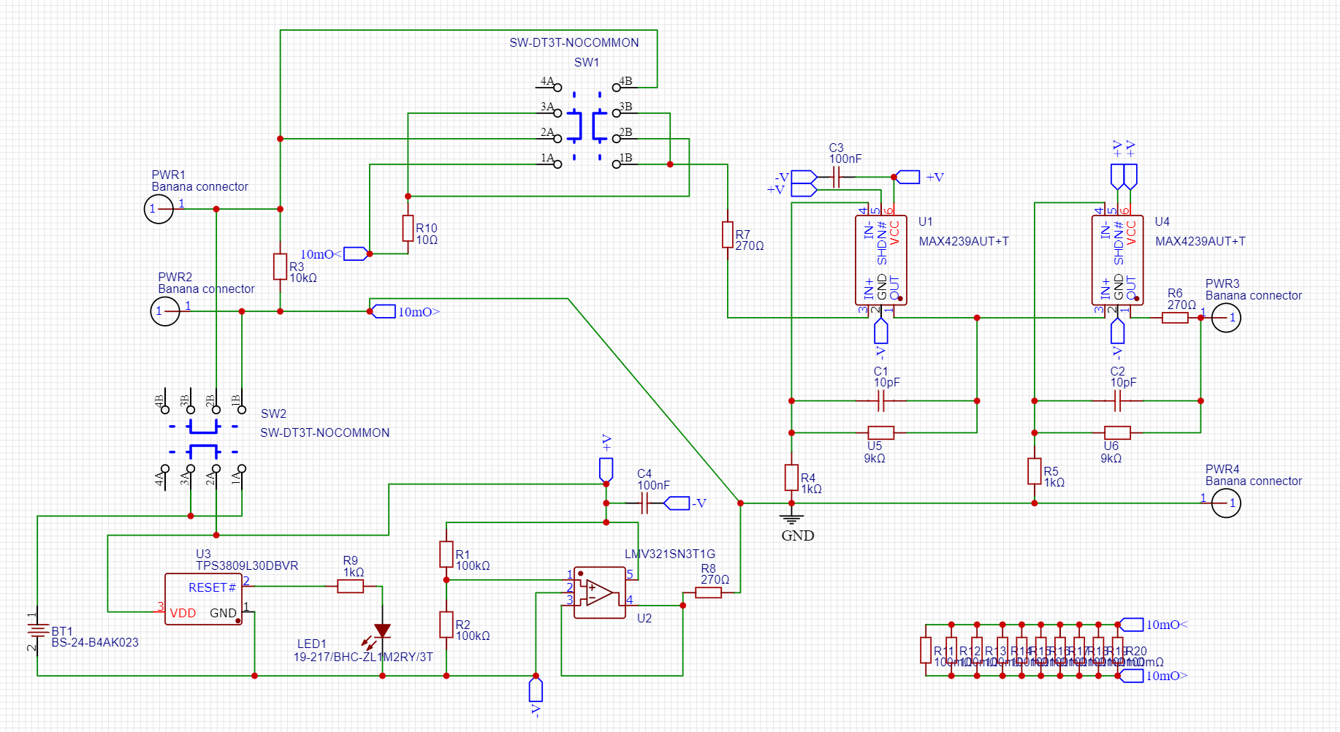The image size is (1340, 732).
Task: Click the 4B pin label on SW1
Action: point(625,81)
